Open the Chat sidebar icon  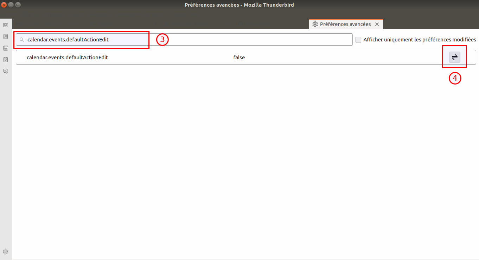click(x=6, y=71)
